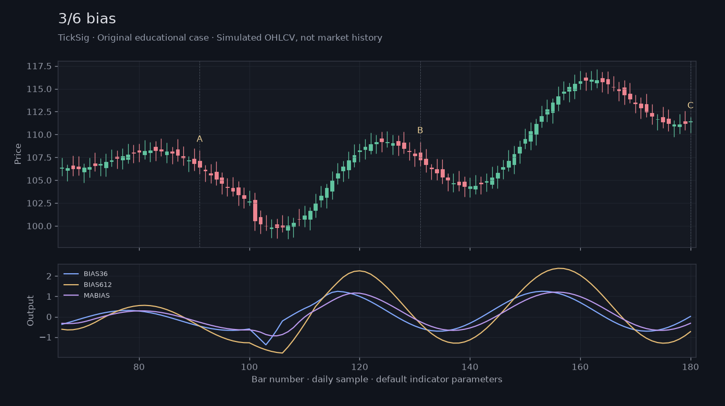
Task: Click the Price axis label
Action: coord(18,154)
